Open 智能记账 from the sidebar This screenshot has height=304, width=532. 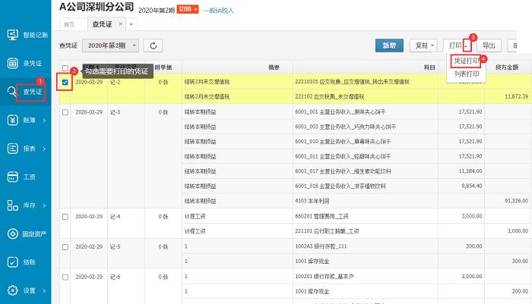tap(26, 35)
